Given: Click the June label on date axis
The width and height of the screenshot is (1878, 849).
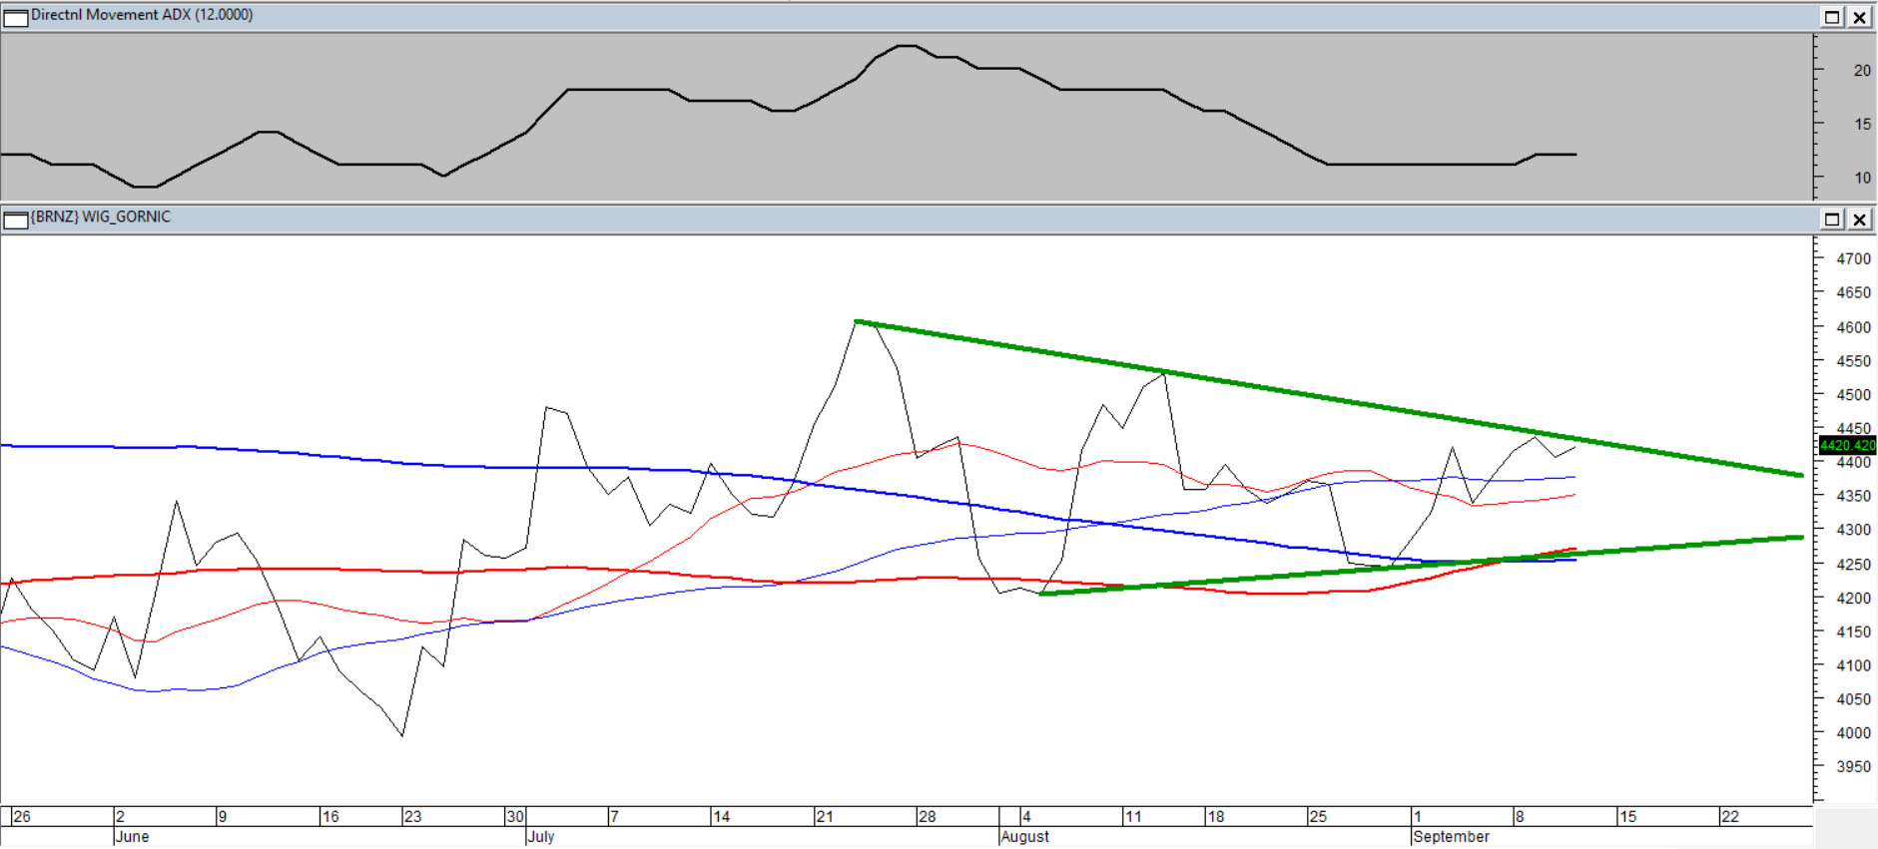Looking at the screenshot, I should 132,837.
